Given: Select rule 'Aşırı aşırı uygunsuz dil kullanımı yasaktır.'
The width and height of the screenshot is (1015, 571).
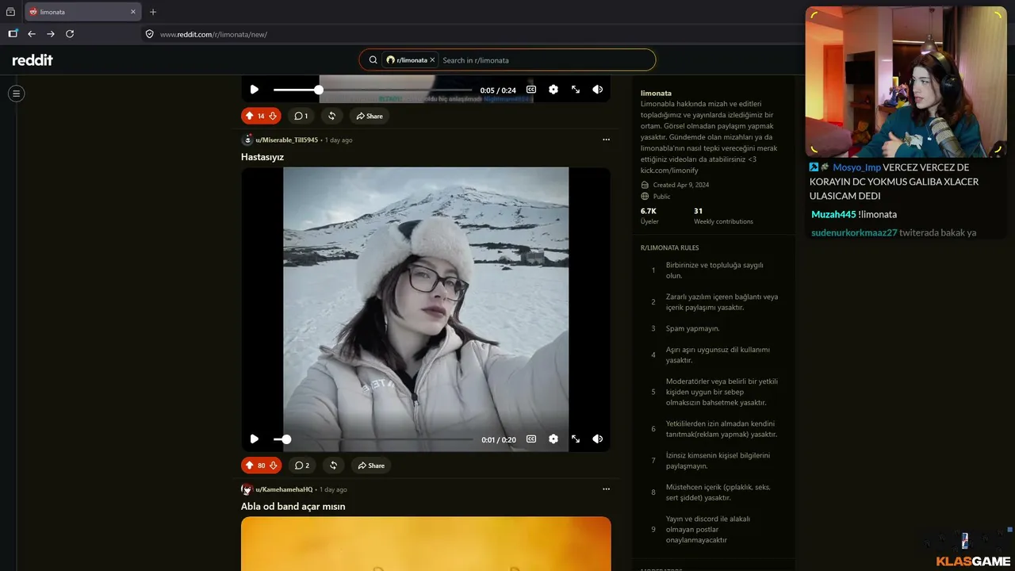Looking at the screenshot, I should (718, 354).
